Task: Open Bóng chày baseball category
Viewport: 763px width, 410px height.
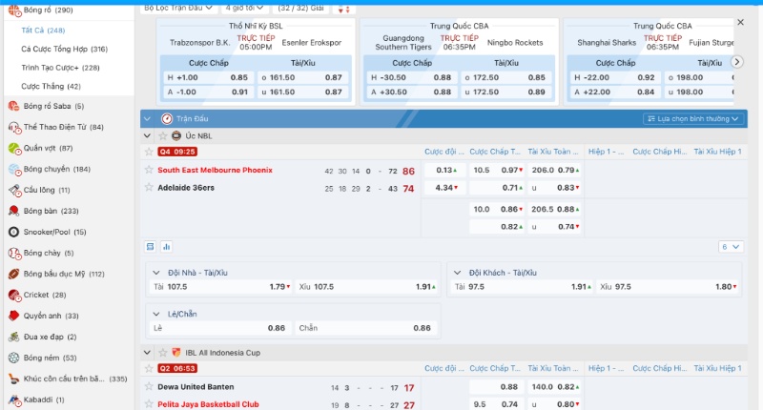Action: [41, 253]
